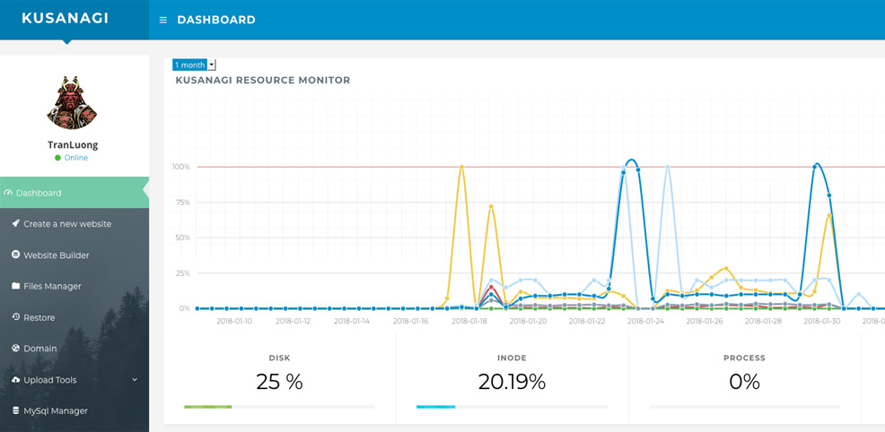Click the yellow 100% peak point near 2018-01-18
The image size is (885, 432).
(x=461, y=167)
